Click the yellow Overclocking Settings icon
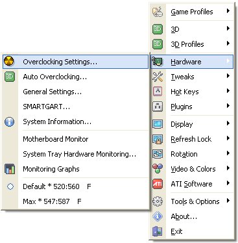238x243 pixels. click(9, 62)
